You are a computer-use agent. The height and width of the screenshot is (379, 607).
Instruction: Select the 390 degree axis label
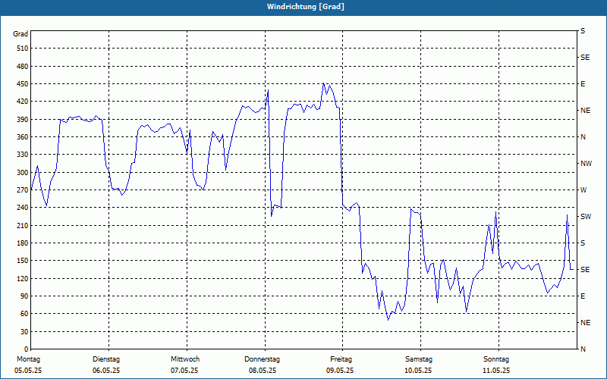(x=23, y=120)
